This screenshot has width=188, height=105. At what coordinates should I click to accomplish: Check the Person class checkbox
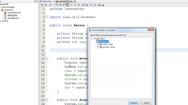[x=95, y=39]
